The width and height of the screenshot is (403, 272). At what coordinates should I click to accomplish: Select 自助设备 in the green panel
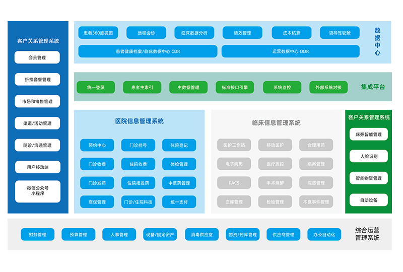coord(368,200)
